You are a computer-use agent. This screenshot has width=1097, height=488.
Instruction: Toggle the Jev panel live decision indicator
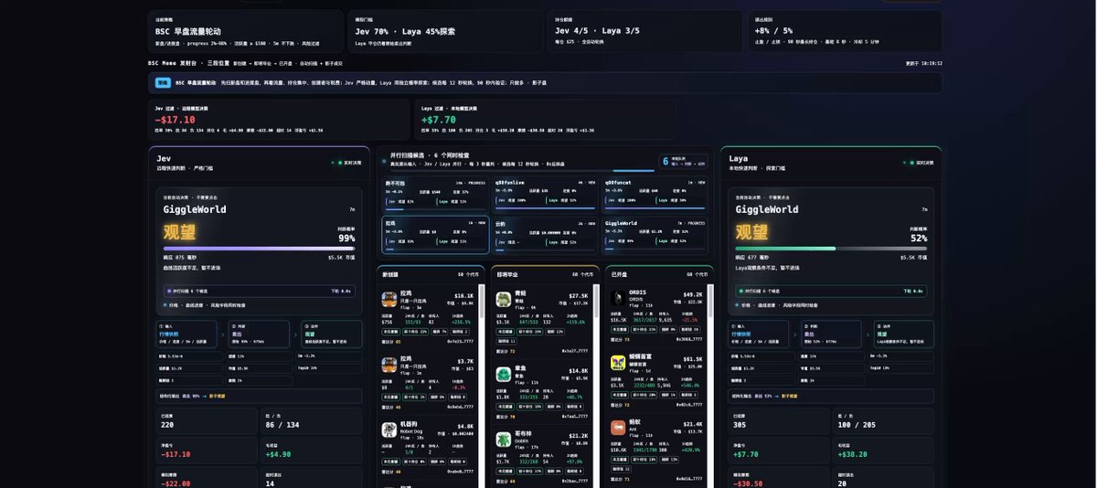[x=346, y=163]
